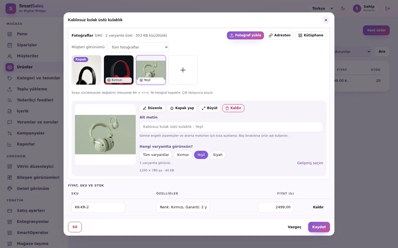Toggle the Yeşil variant chip

click(x=201, y=155)
